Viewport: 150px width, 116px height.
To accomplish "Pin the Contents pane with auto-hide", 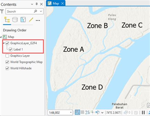I will (x=36, y=4).
